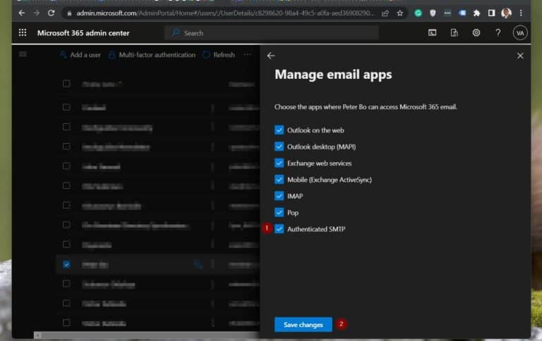Click the browser address bar URL
Image resolution: width=542 pixels, height=341 pixels.
(224, 13)
